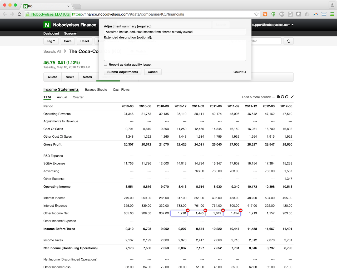Click the red minus icon above the 1,454 cell

tap(240, 210)
